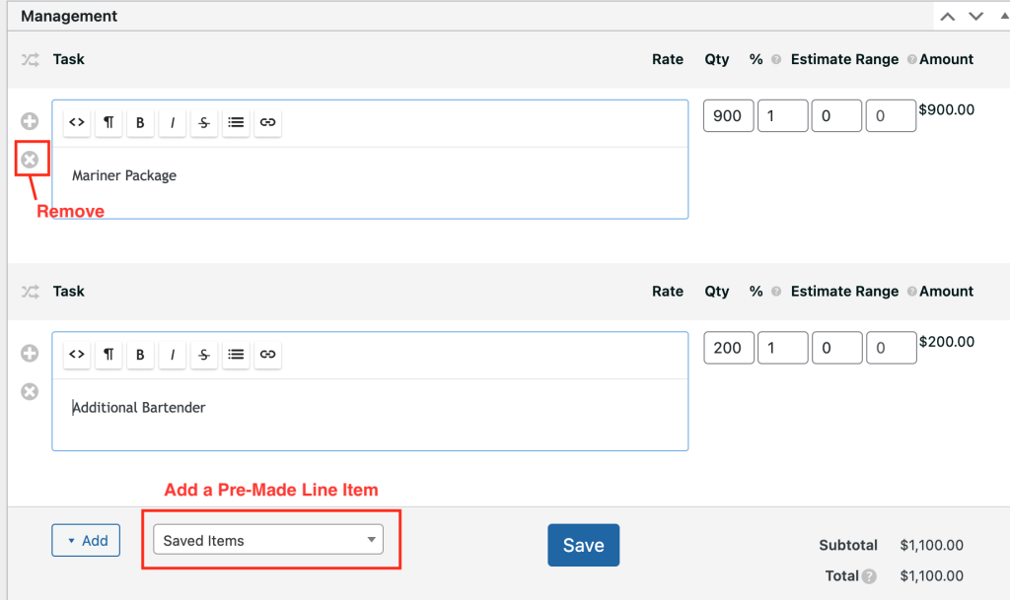
Task: Remove the Additional Bartender line item
Action: click(30, 392)
